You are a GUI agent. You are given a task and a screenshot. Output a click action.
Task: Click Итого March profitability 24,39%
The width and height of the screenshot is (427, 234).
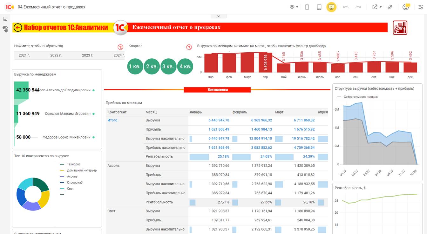tap(309, 156)
